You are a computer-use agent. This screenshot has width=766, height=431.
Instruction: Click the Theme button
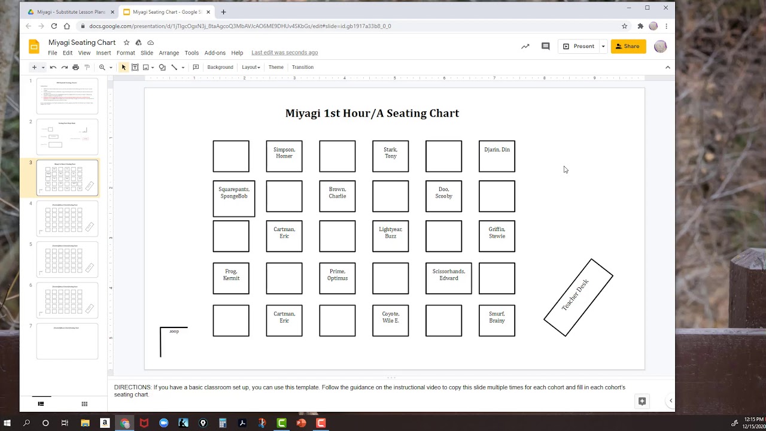coord(276,67)
